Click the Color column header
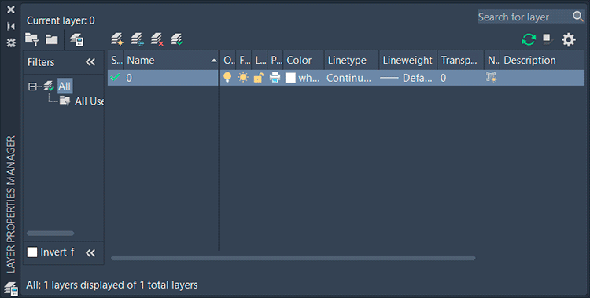 [304, 61]
